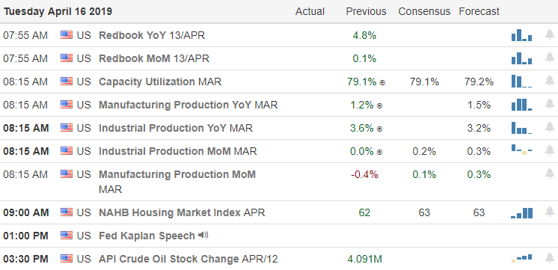558x270 pixels.
Task: Click the revision marker next to 3.6% previous
Action: point(380,129)
